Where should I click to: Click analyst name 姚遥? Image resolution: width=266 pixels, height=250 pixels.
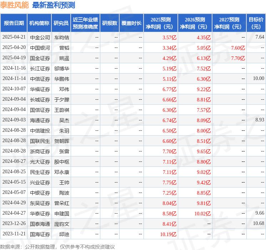(64, 58)
